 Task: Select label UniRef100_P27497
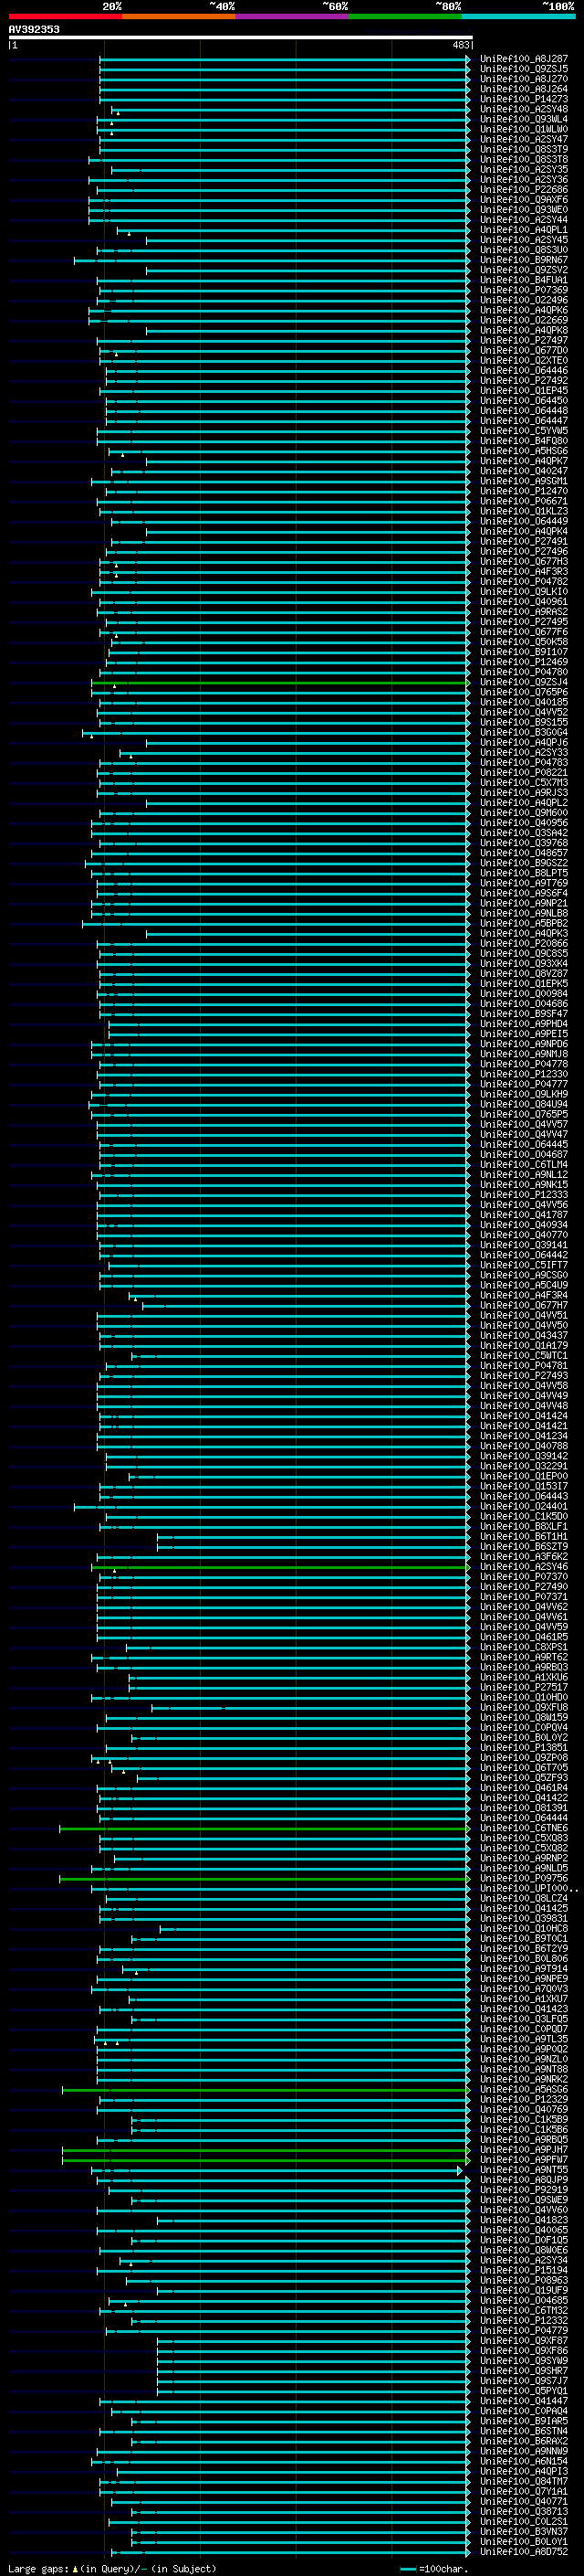(x=524, y=340)
